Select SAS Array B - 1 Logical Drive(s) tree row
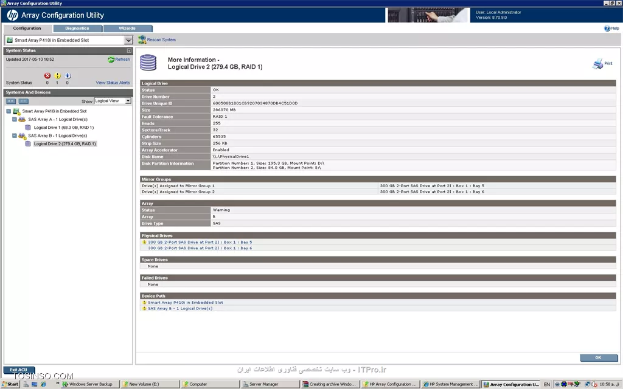The height and width of the screenshot is (389, 623). point(58,136)
